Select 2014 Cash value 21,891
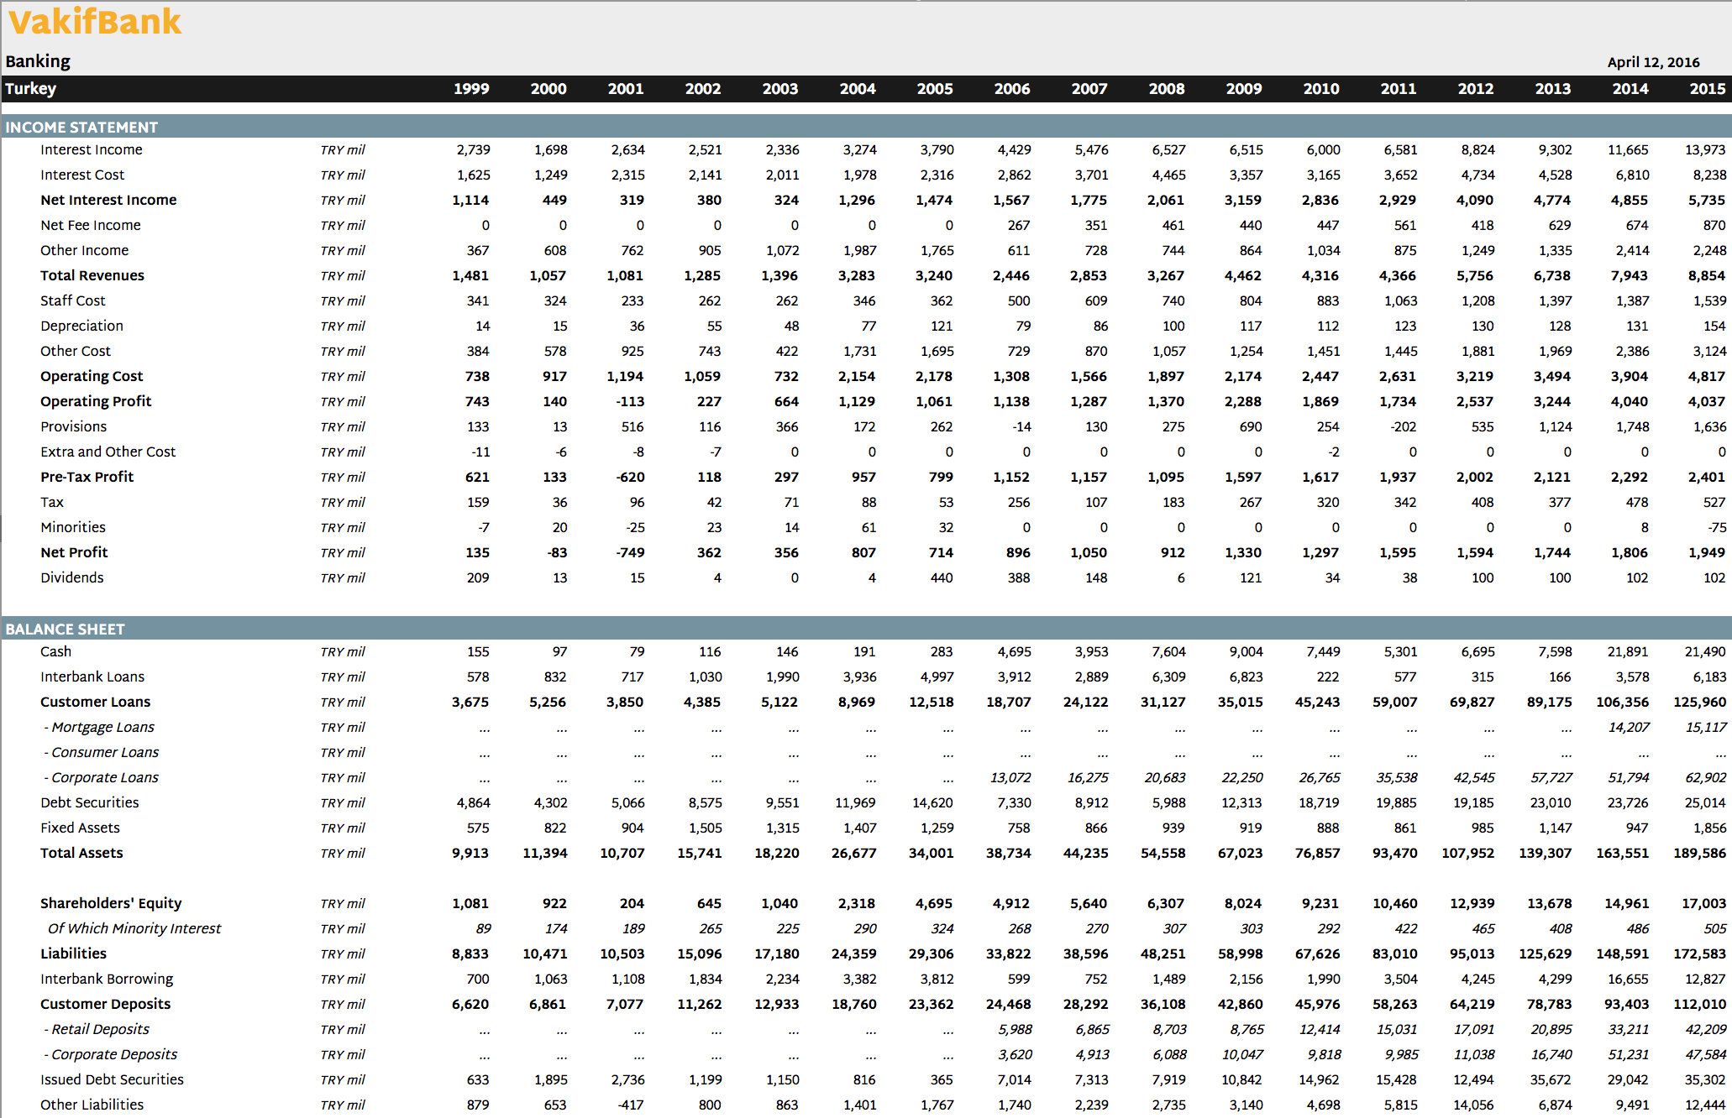 1628,651
